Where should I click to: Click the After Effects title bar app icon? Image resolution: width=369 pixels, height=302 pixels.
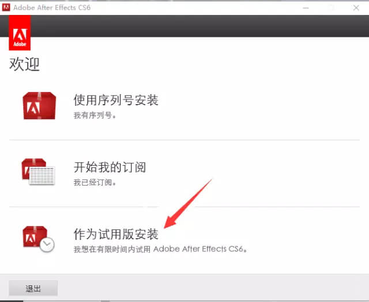point(6,7)
